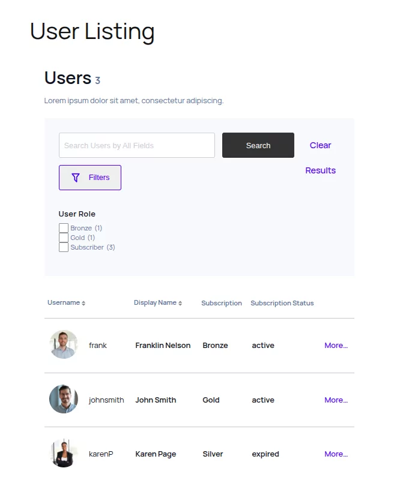Toggle the Filters panel button
Viewport: 397px width, 495px height.
pos(90,178)
